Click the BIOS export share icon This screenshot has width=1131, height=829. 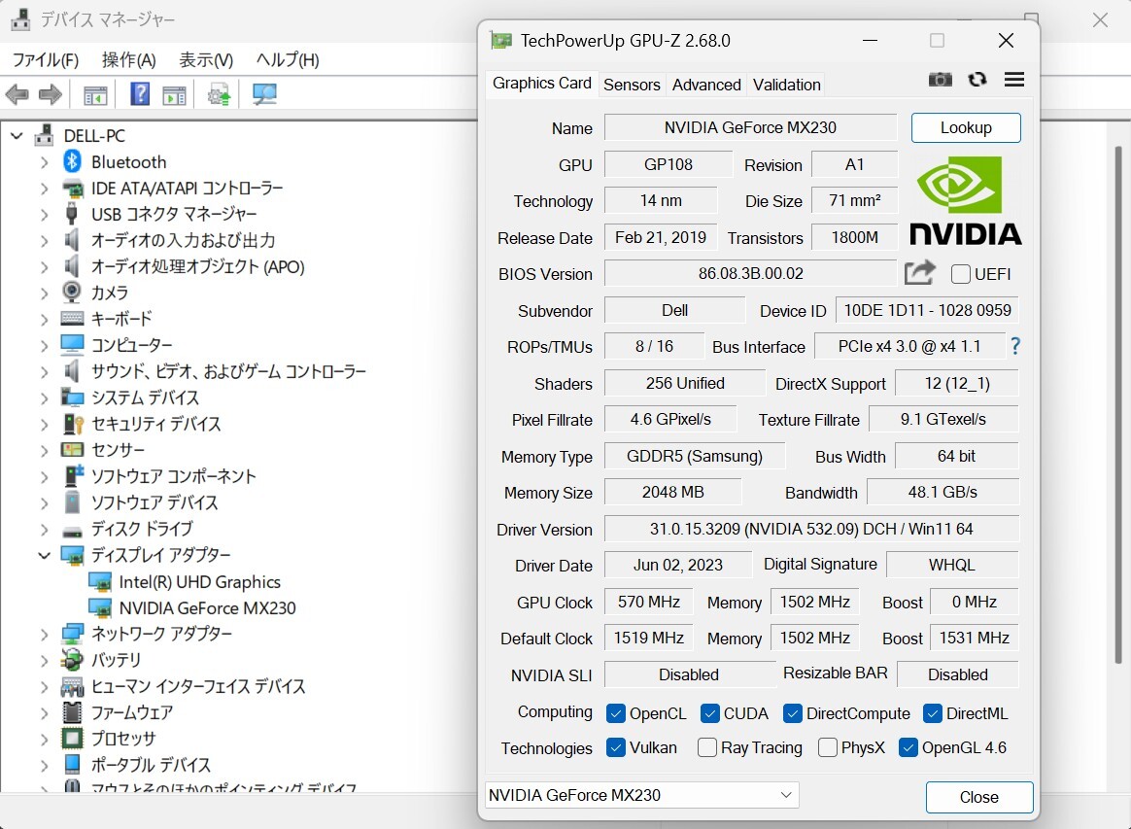tap(919, 273)
